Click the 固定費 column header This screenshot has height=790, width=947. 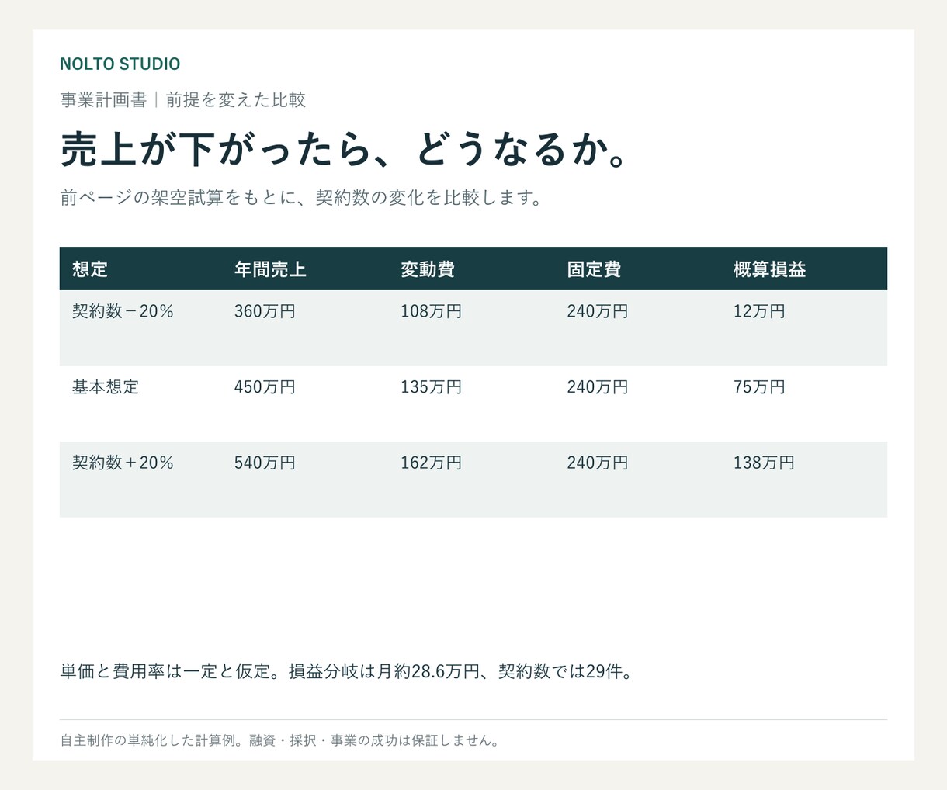[x=594, y=269]
